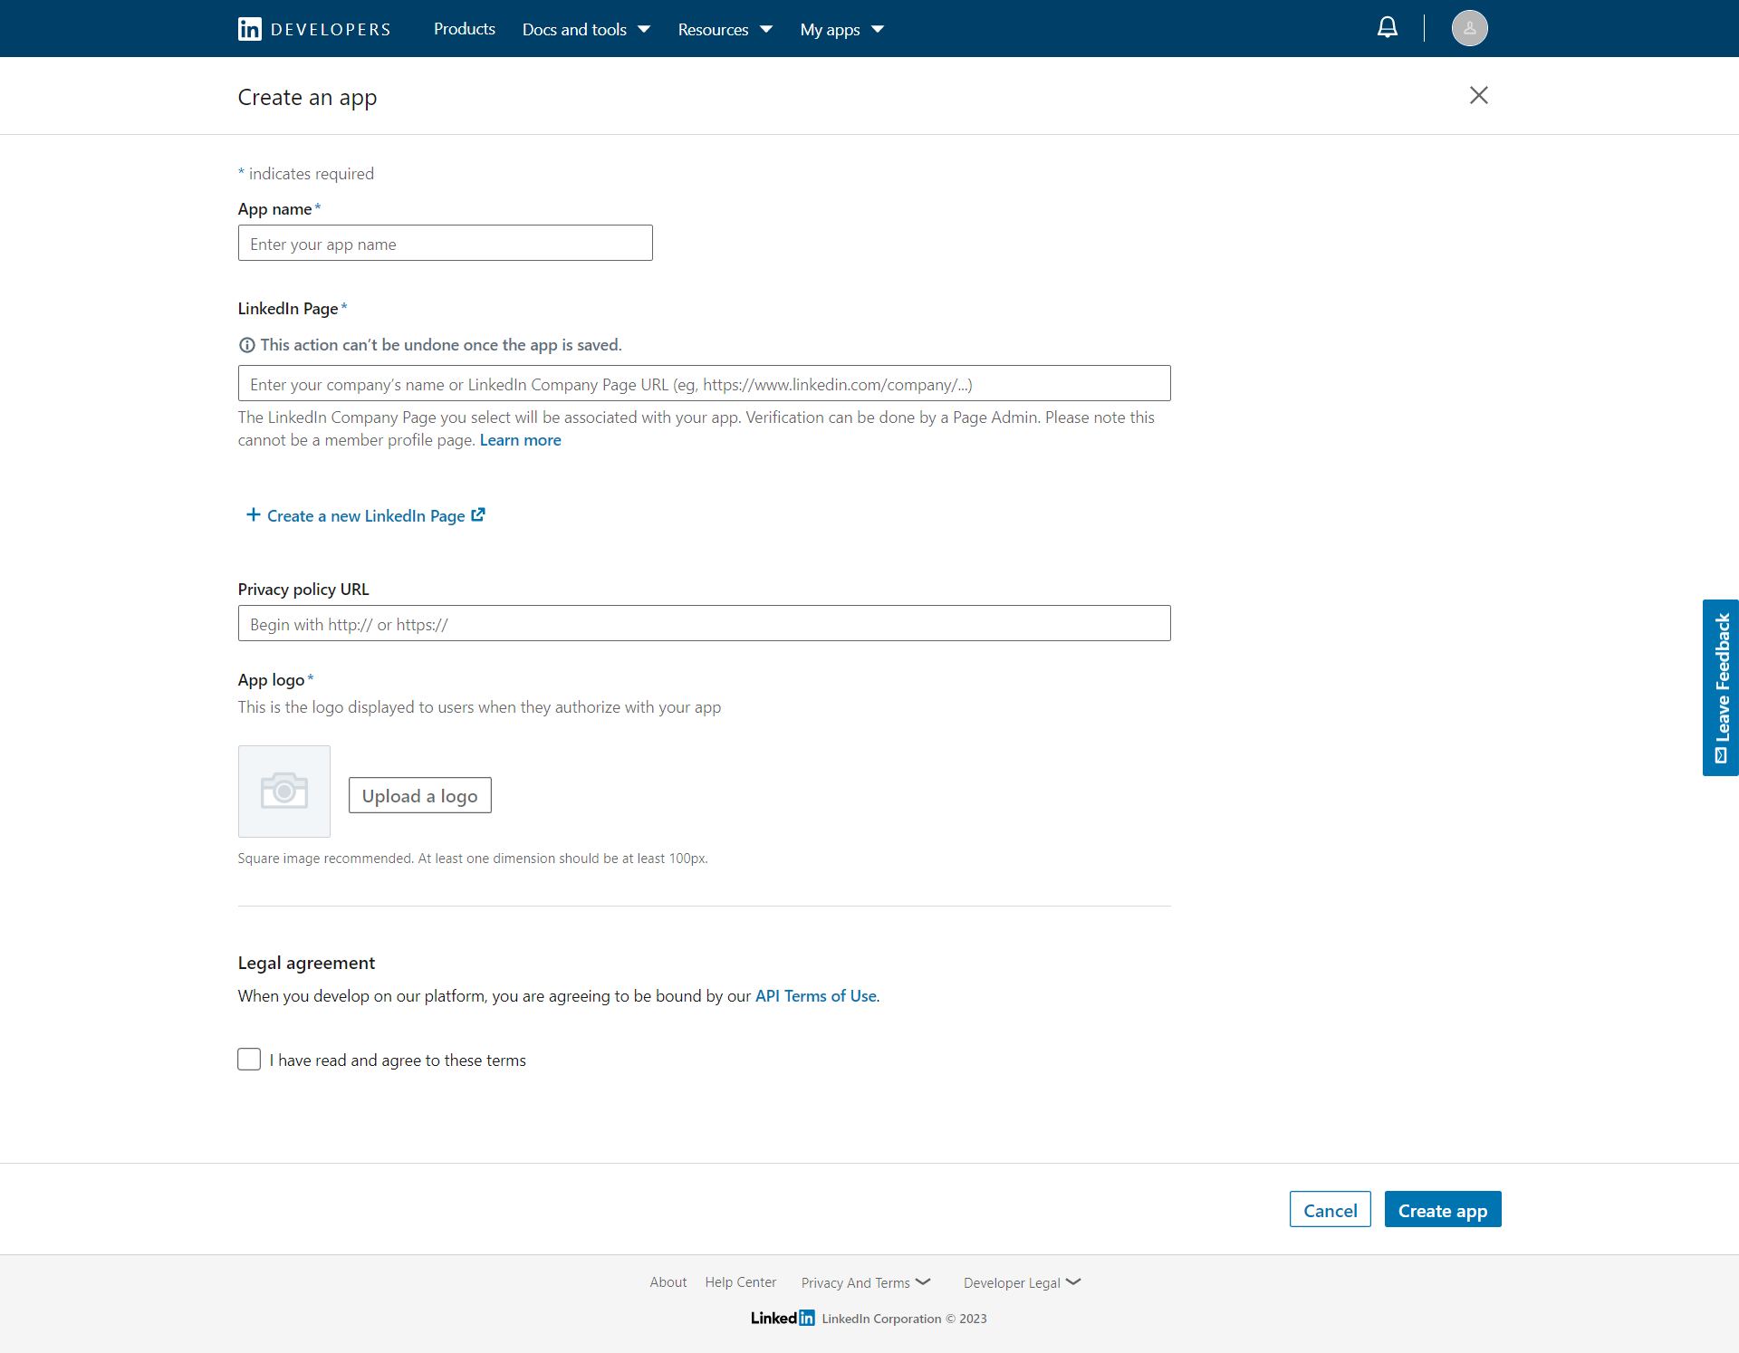
Task: Click the LinkedIn Developers logo
Action: click(x=314, y=29)
